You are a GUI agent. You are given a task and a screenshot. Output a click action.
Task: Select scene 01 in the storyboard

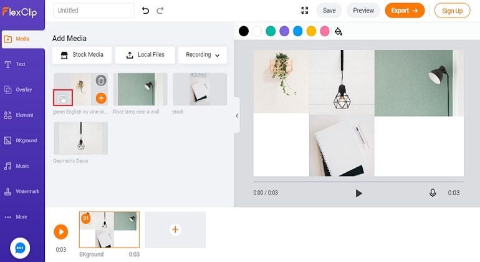[x=109, y=230]
